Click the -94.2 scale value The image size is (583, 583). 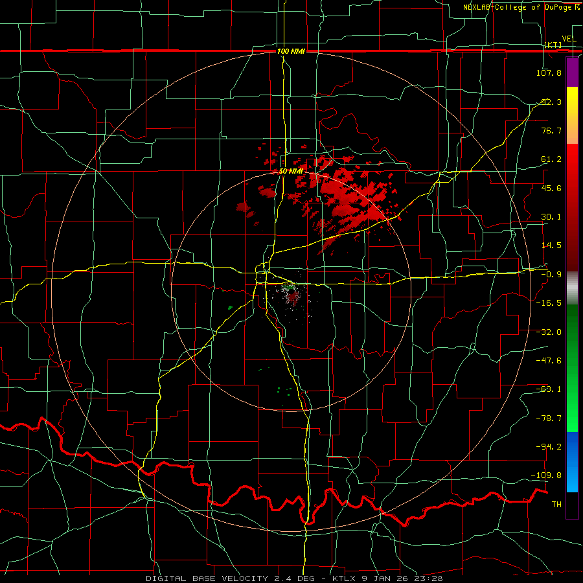pos(549,446)
